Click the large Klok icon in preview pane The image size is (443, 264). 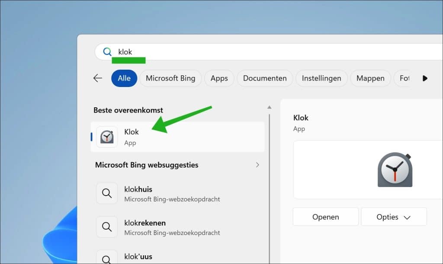coord(395,170)
